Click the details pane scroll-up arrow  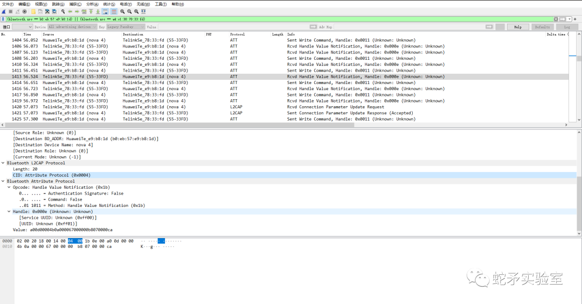tap(579, 132)
